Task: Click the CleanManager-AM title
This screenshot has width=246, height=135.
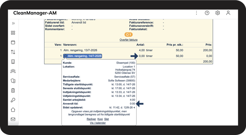Action: (x=35, y=13)
